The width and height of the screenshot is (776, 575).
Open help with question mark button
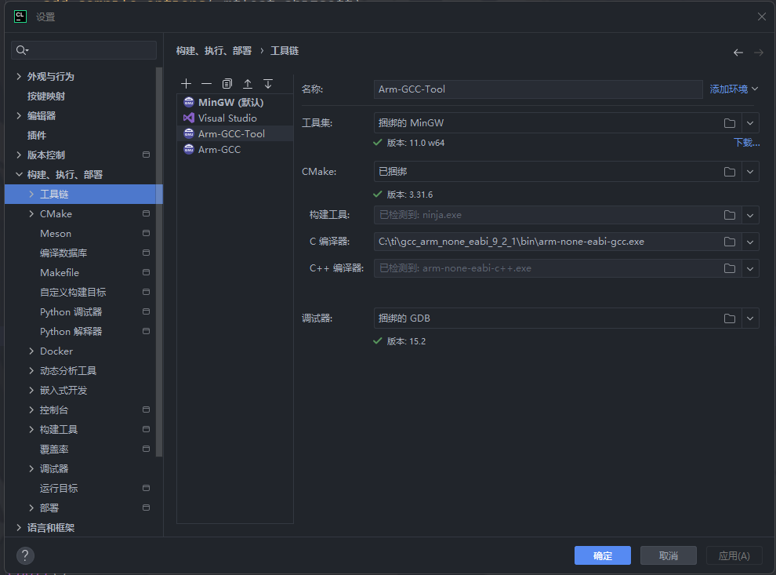(x=25, y=555)
